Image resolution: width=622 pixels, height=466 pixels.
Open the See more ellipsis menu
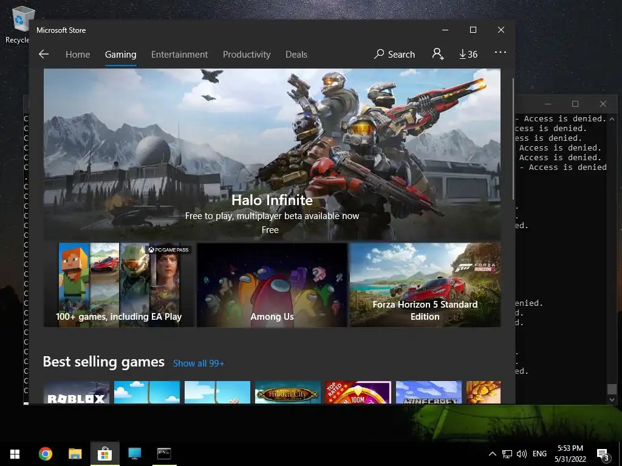tap(501, 52)
